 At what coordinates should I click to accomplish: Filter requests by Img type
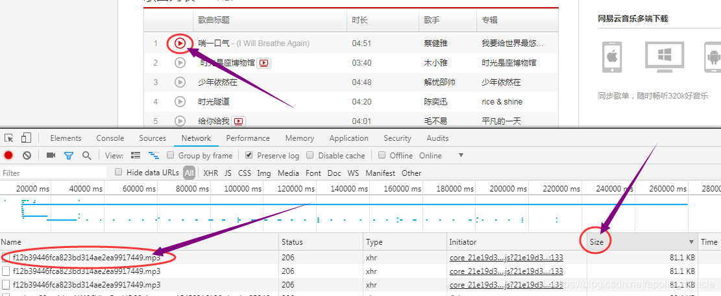[264, 173]
